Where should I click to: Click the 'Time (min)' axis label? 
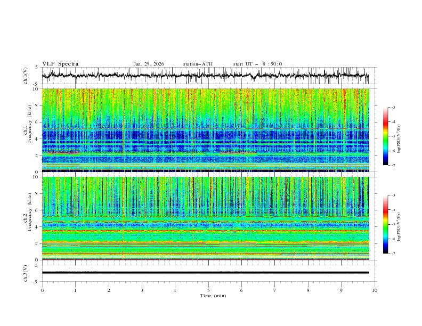213,296
